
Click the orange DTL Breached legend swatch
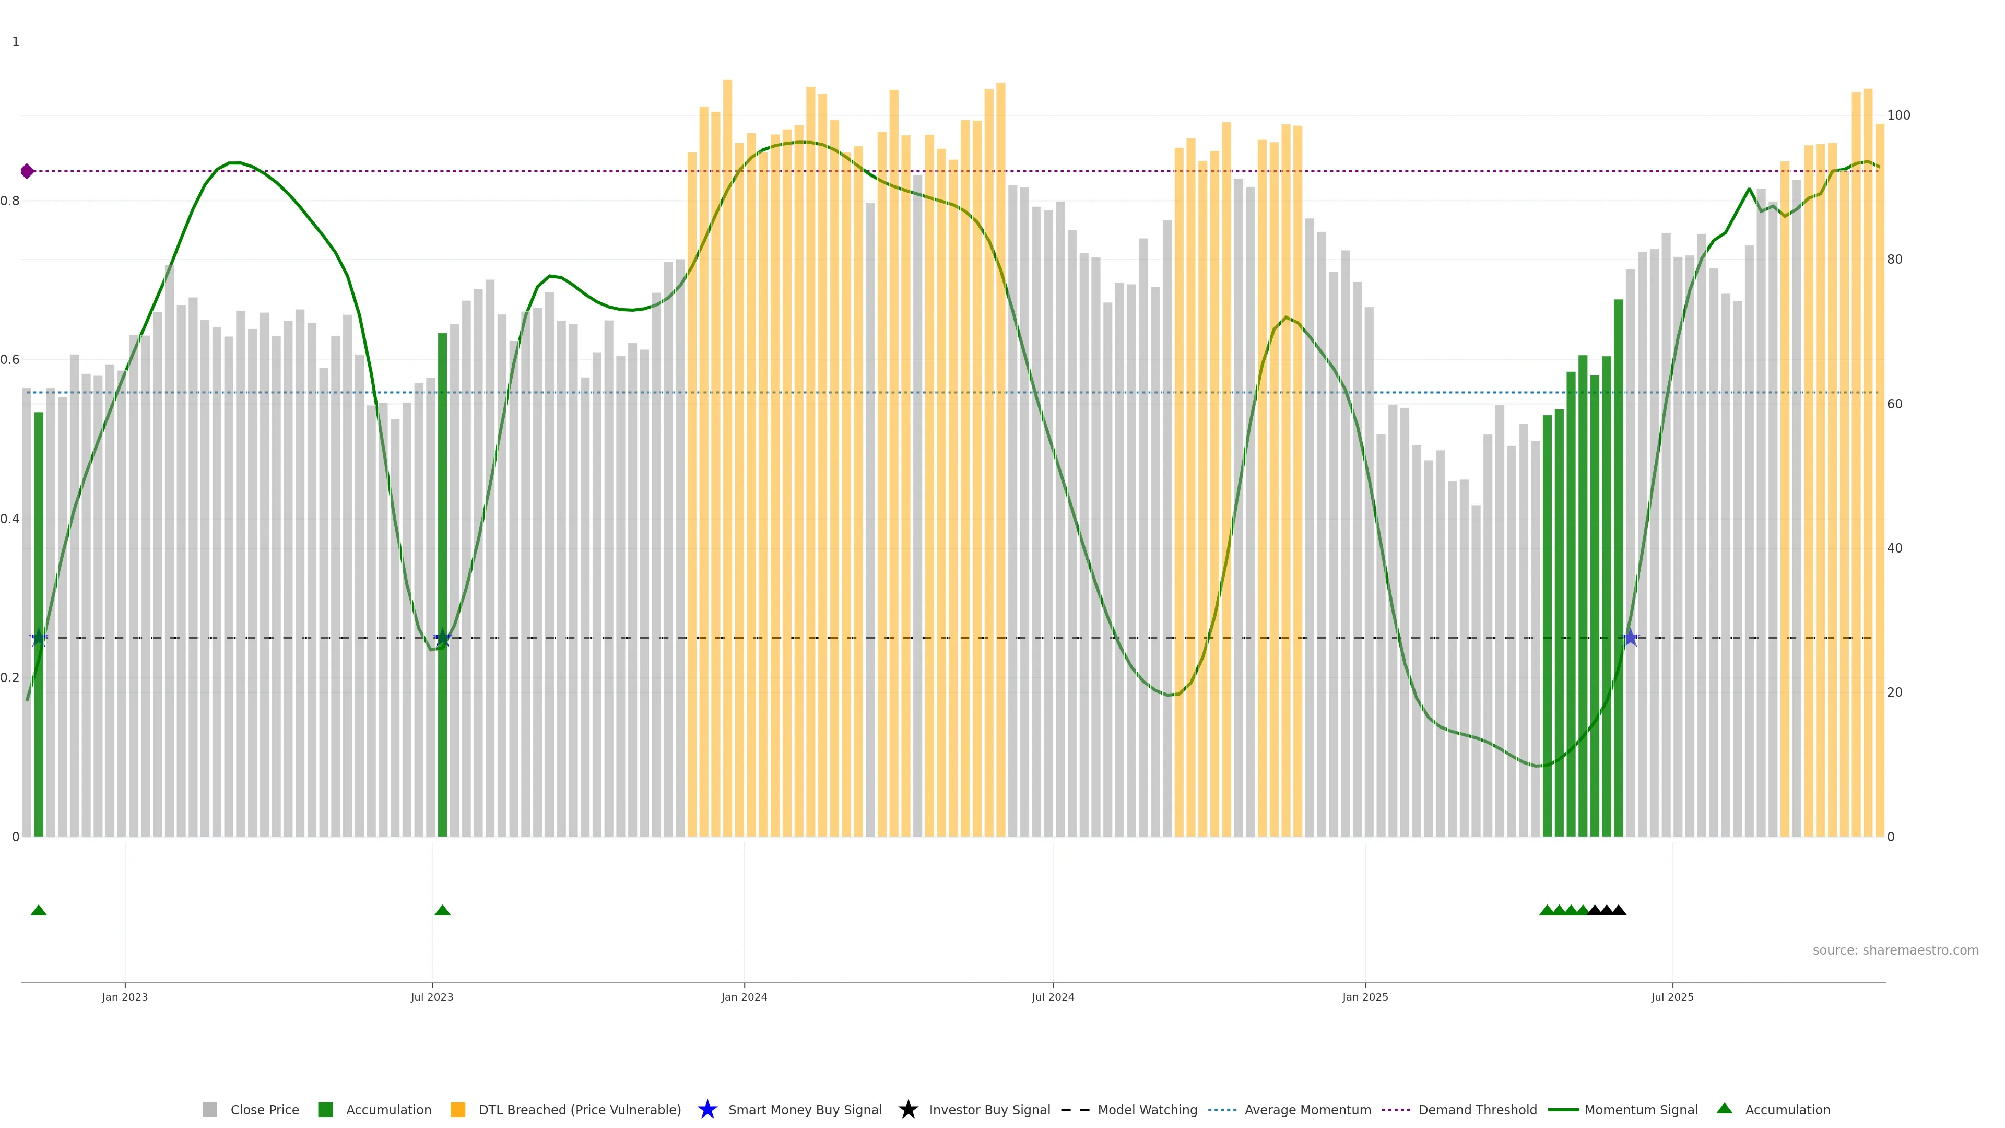[458, 1109]
